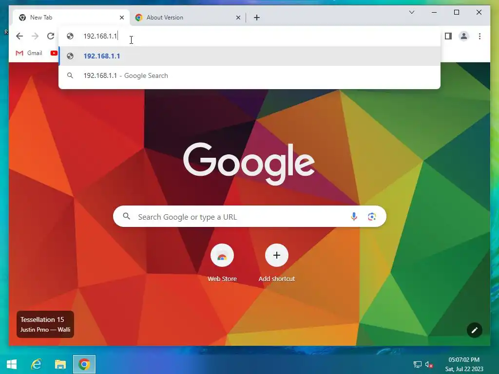Screen dimensions: 499x374
Task: Click the Add shortcut button
Action: [x=277, y=263]
